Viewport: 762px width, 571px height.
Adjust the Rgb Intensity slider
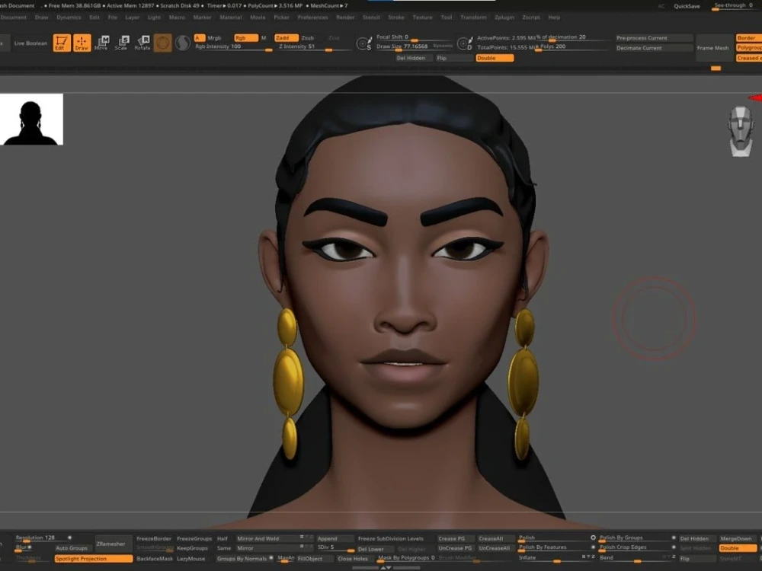233,47
